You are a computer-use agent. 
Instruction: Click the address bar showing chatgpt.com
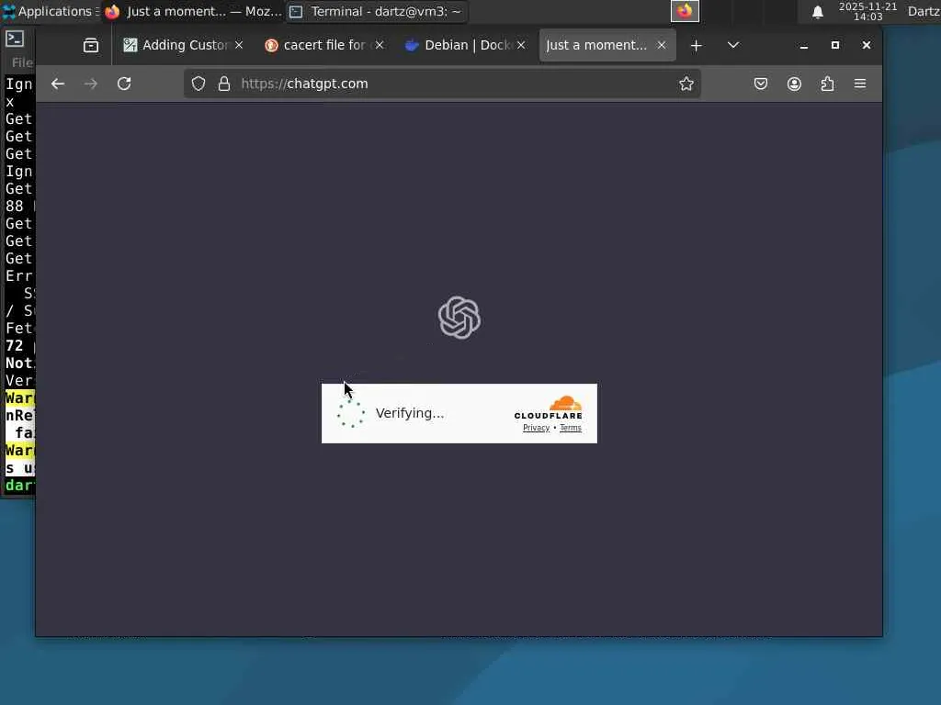point(442,84)
